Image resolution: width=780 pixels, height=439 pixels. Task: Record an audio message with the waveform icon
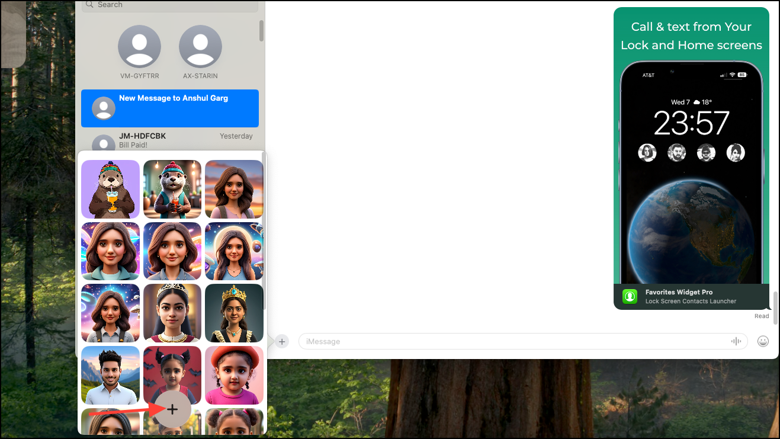pyautogui.click(x=736, y=341)
